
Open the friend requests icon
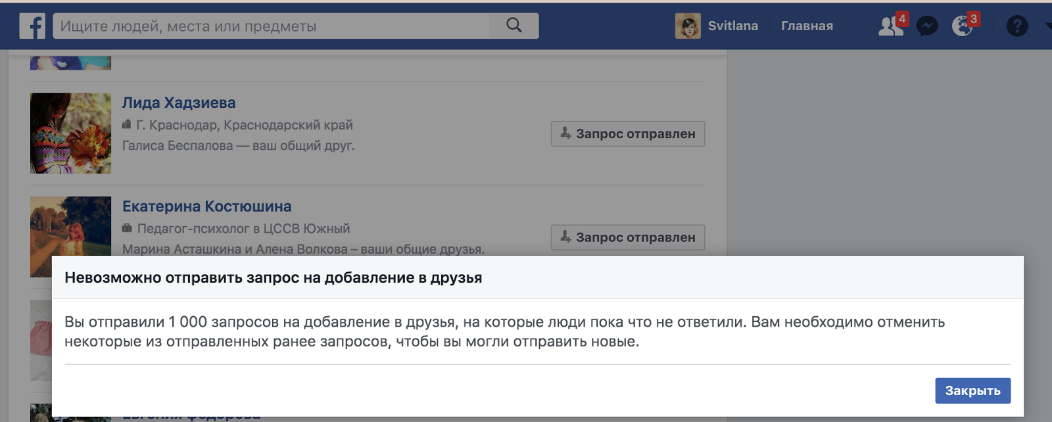coord(890,26)
